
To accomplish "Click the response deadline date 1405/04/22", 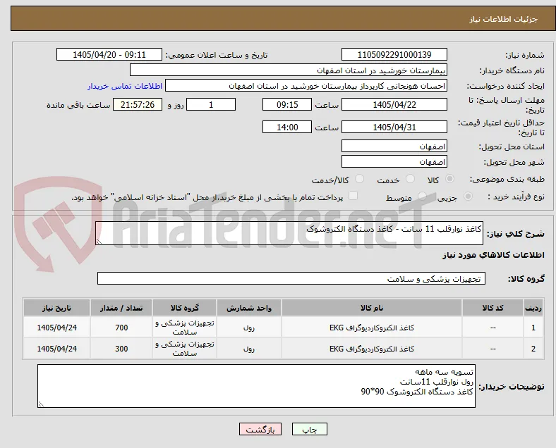I will (x=394, y=104).
